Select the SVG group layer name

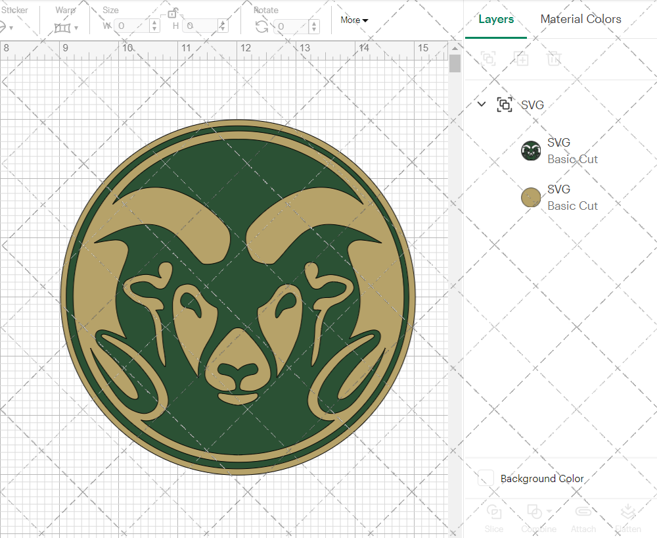pos(533,105)
